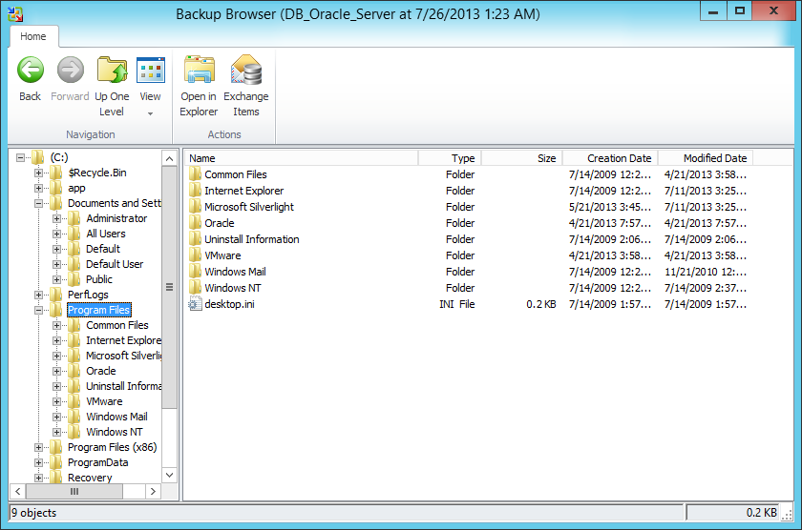Select the desktop.ini file icon

(195, 304)
